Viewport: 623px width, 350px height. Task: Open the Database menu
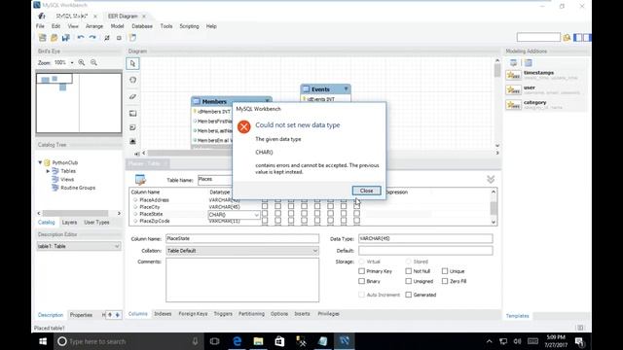click(x=142, y=26)
